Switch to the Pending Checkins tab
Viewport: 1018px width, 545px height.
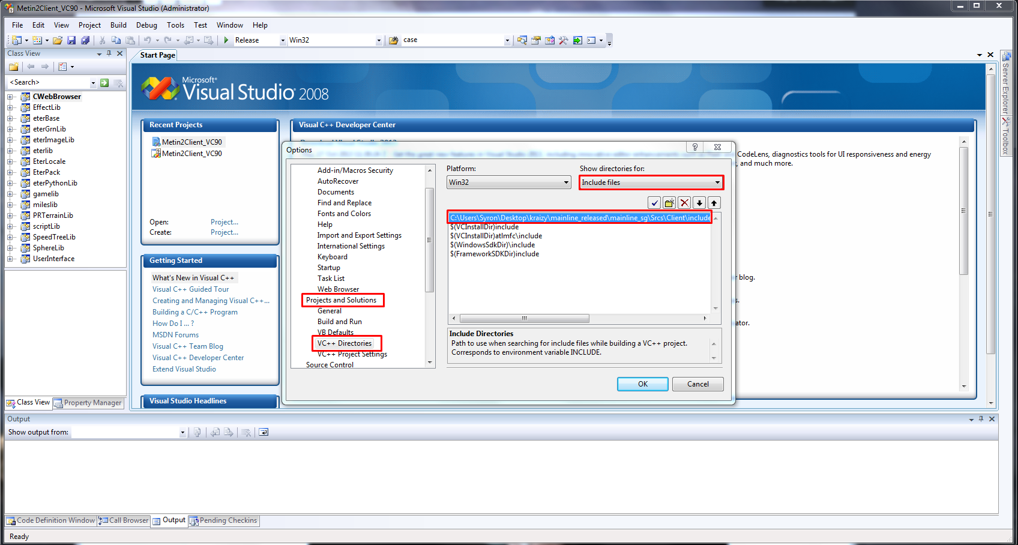click(223, 520)
